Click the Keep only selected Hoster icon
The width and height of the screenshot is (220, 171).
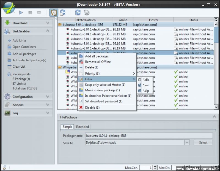pos(81,85)
